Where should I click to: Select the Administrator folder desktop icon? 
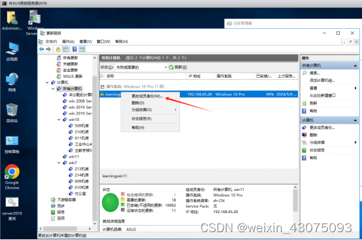(x=12, y=21)
